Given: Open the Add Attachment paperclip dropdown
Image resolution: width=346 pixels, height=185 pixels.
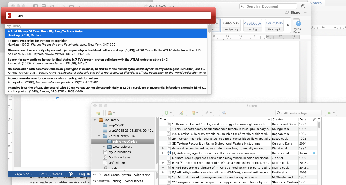Looking at the screenshot, I should click(x=208, y=113).
